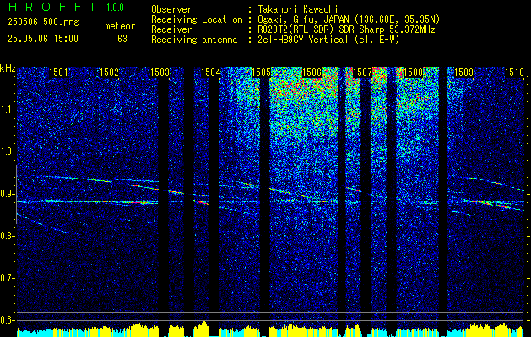Click the 0.8 kHz axis label
Screen dimensions: 531x337
point(7,236)
